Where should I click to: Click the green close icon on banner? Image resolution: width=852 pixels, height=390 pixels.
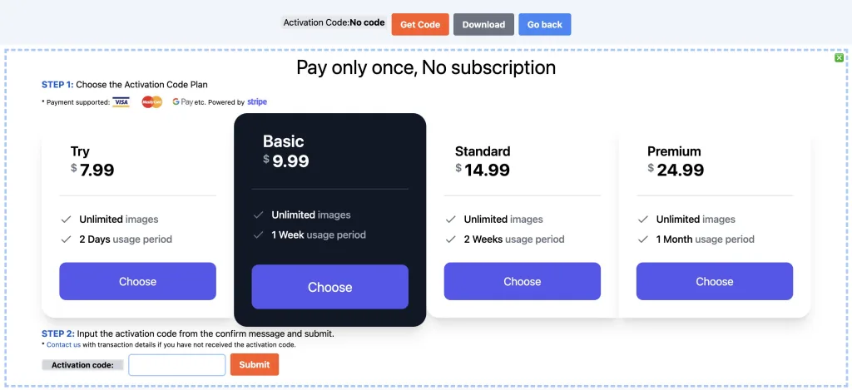pos(839,57)
